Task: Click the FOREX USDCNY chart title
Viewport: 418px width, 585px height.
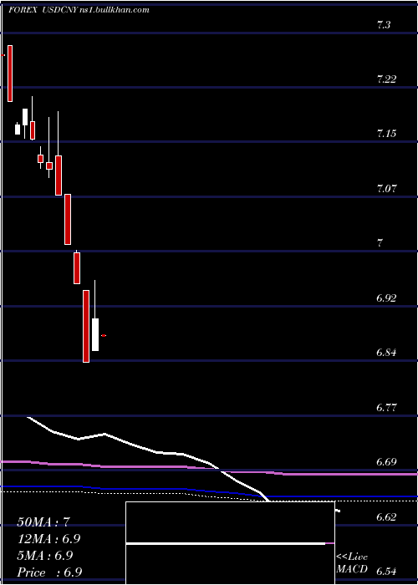Action: pyautogui.click(x=79, y=10)
